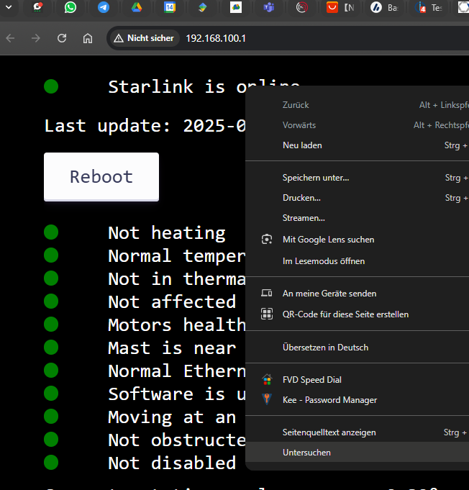This screenshot has height=490, width=469.
Task: Focus the address bar showing 192.168.100.1
Action: pyautogui.click(x=216, y=38)
